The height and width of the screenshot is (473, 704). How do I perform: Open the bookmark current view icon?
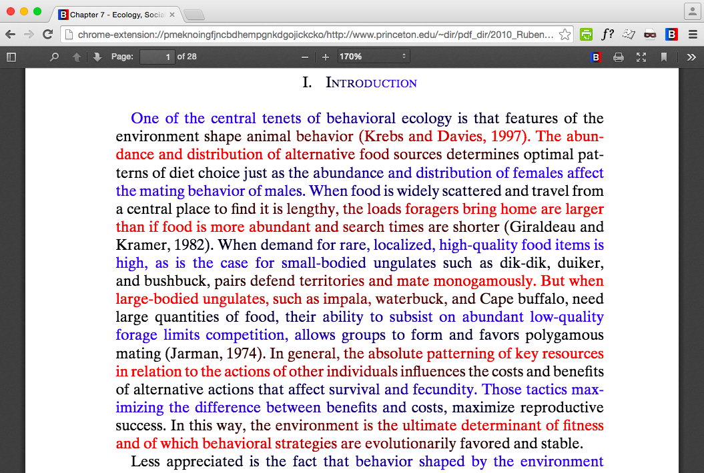tap(663, 57)
